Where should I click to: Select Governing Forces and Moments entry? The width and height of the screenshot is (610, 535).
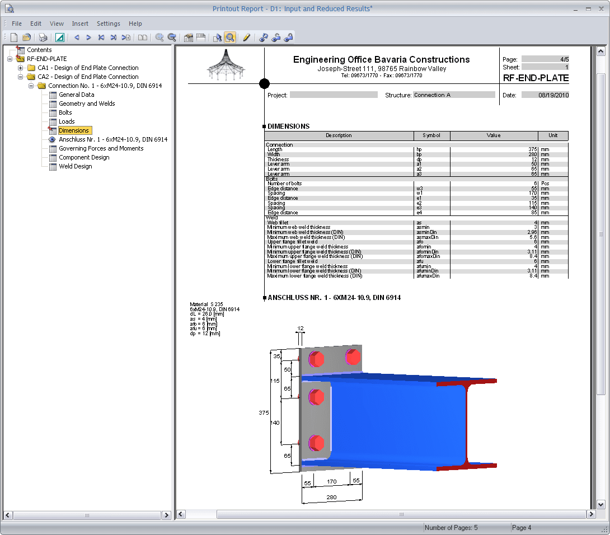101,148
